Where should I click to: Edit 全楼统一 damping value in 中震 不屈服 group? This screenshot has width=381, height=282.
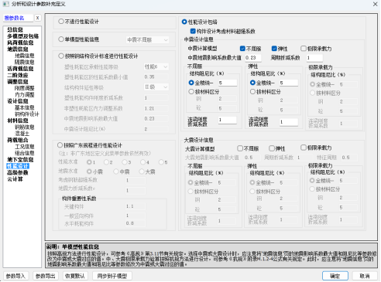228,83
